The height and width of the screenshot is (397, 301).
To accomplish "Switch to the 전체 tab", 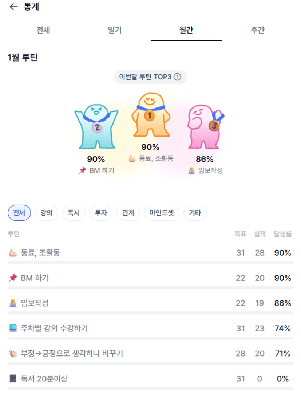I will point(43,30).
